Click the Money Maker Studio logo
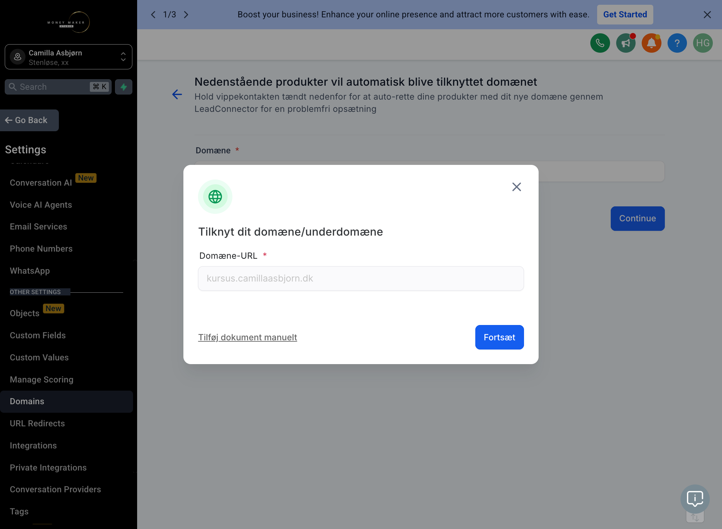 (69, 22)
